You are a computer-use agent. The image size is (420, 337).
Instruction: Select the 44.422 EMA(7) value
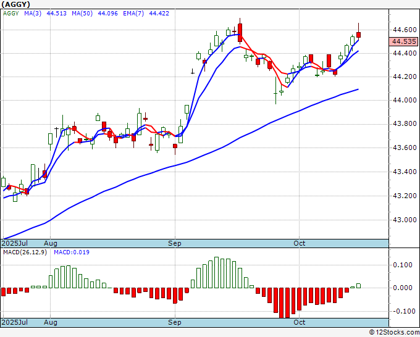tap(159, 14)
